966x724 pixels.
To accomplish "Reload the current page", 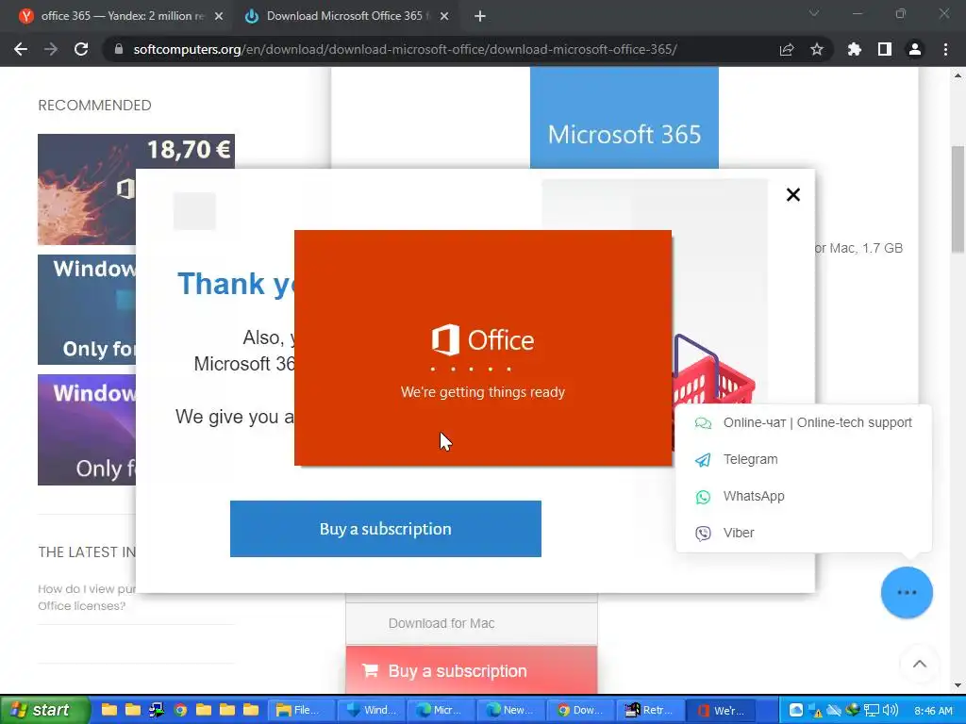I will coord(81,49).
